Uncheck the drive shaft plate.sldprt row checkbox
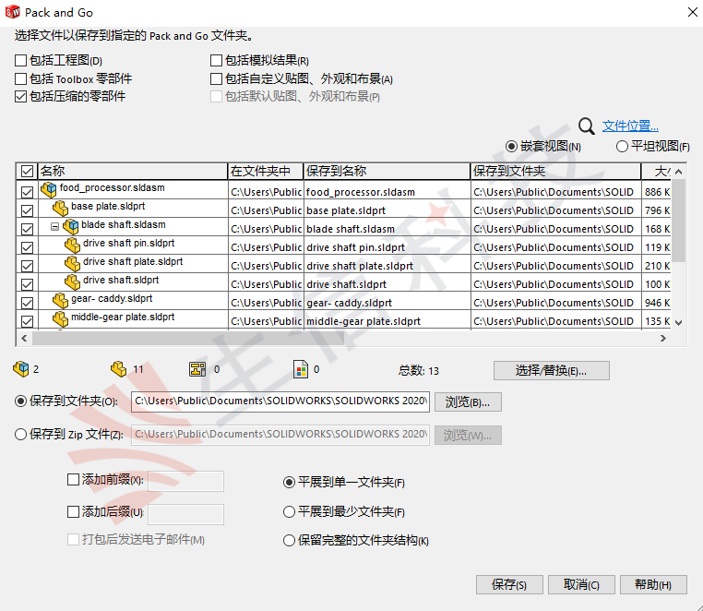 pyautogui.click(x=27, y=266)
